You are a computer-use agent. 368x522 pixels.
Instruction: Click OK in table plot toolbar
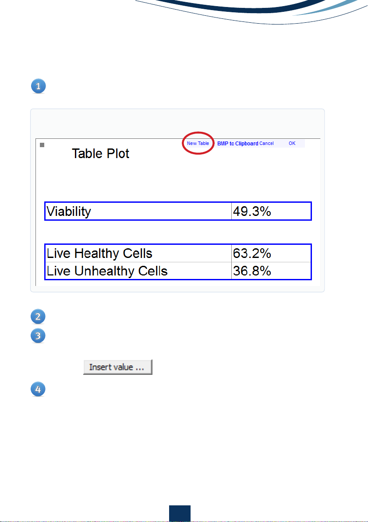click(x=292, y=144)
